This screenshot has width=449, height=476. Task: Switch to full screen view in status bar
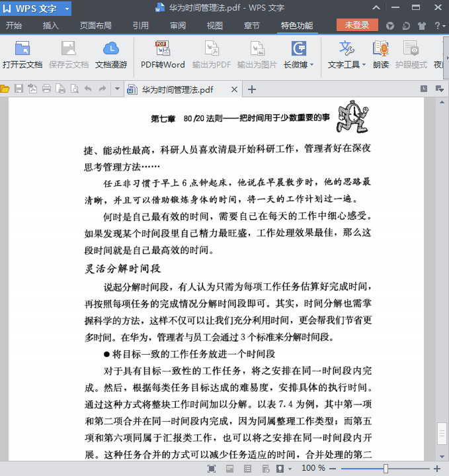pos(212,469)
